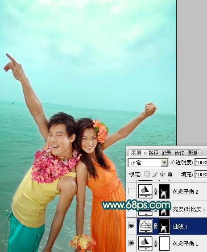Image resolution: width=207 pixels, height=252 pixels.
Task: Click the link icon on 曲线 1
Action: point(155,226)
